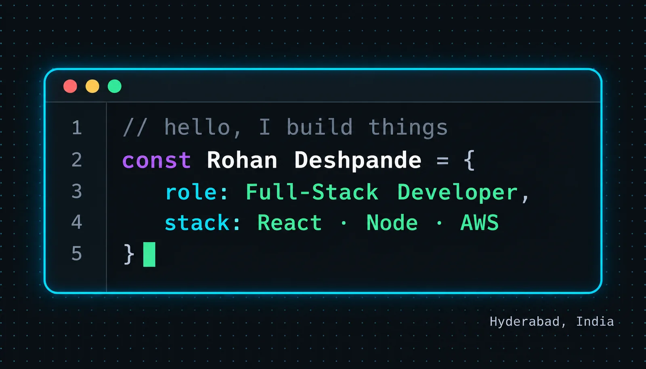Screen dimensions: 646x369
Task: Click the "Hyderabad, India" caption
Action: point(552,322)
